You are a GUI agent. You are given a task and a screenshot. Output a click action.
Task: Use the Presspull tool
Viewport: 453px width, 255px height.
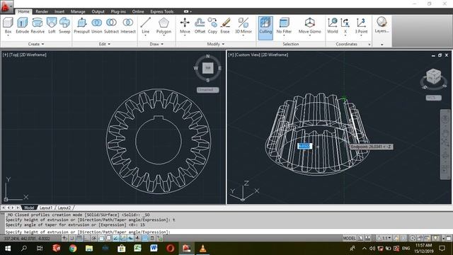(x=82, y=25)
